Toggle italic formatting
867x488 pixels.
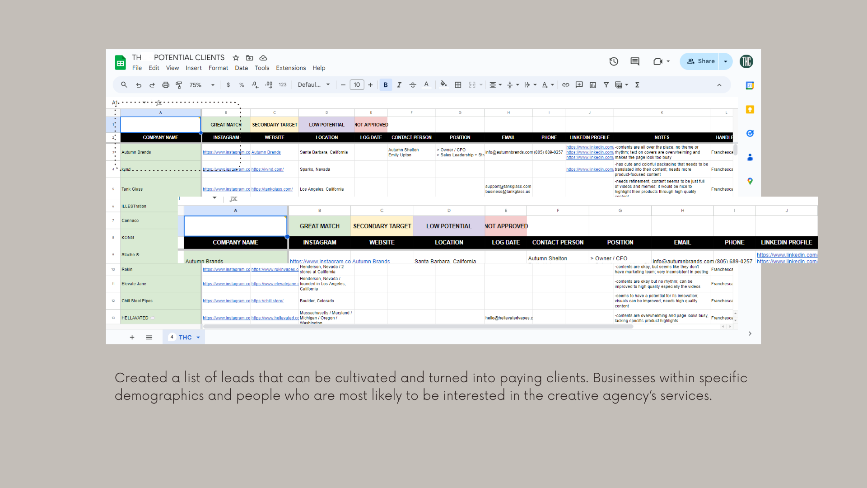(x=399, y=85)
